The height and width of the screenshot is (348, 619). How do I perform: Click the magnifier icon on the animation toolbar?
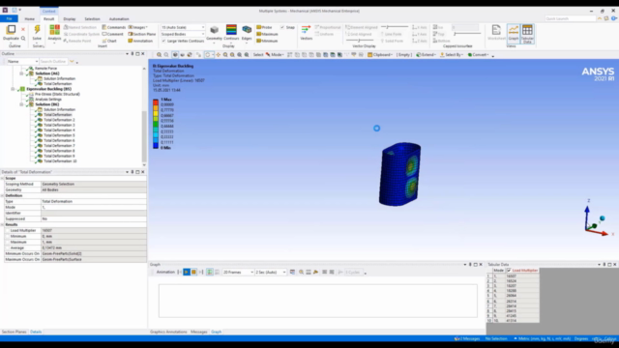pos(301,273)
